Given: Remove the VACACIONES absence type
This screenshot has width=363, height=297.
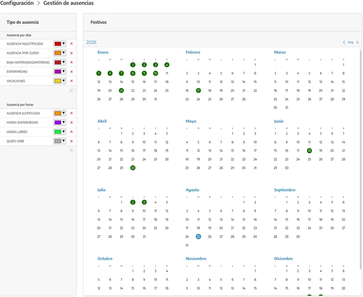Looking at the screenshot, I should point(71,81).
